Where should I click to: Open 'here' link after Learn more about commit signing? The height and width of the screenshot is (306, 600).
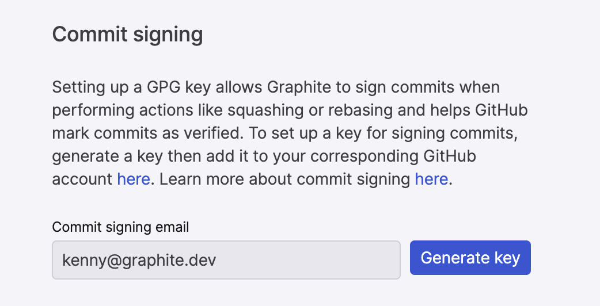(x=431, y=179)
